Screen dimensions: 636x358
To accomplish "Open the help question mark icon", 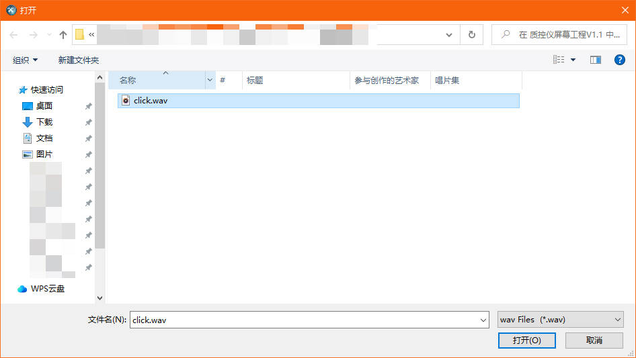I will click(x=620, y=60).
